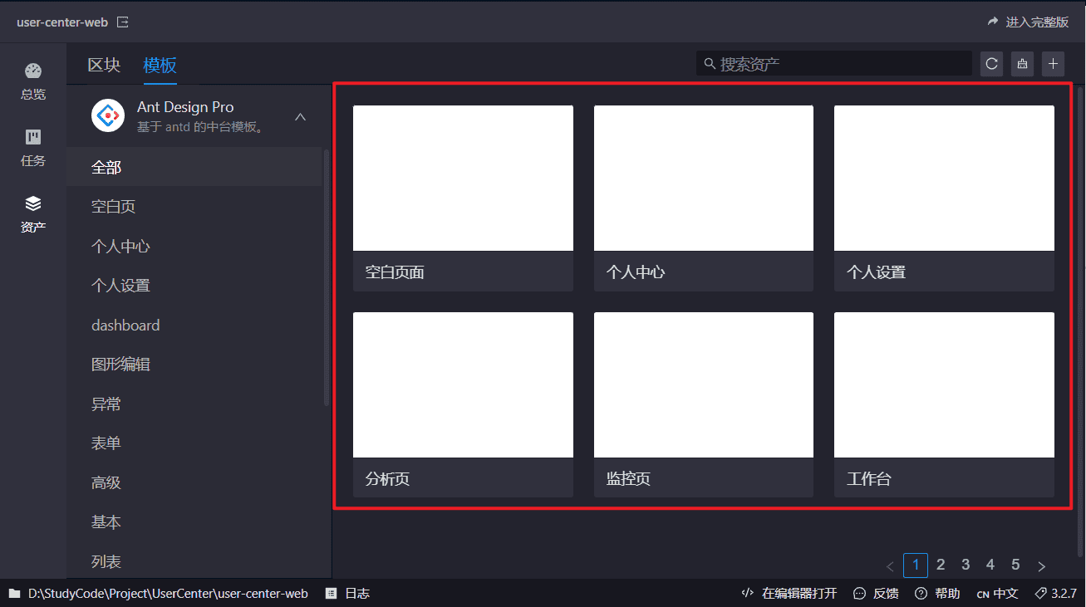Image resolution: width=1086 pixels, height=607 pixels.
Task: Click the exit icon next to user-center-web
Action: pyautogui.click(x=123, y=22)
